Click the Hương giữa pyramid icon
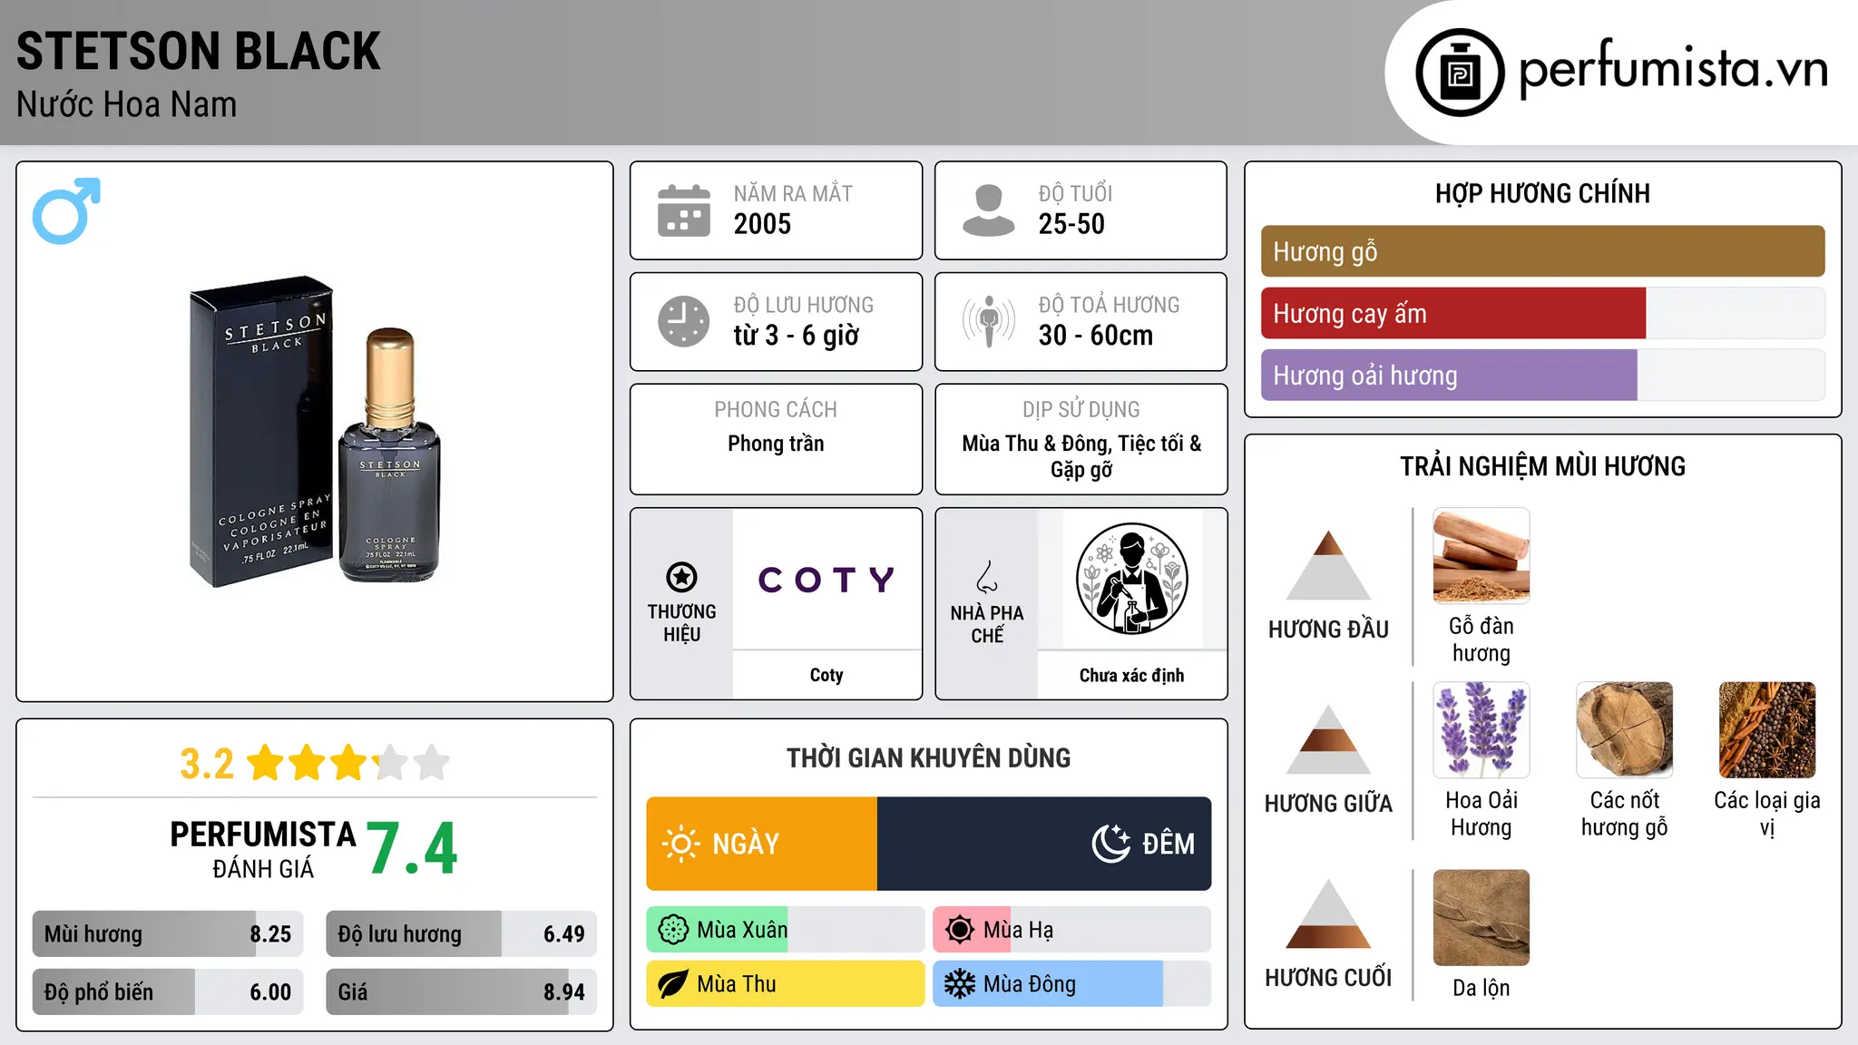1858x1045 pixels. pos(1328,739)
